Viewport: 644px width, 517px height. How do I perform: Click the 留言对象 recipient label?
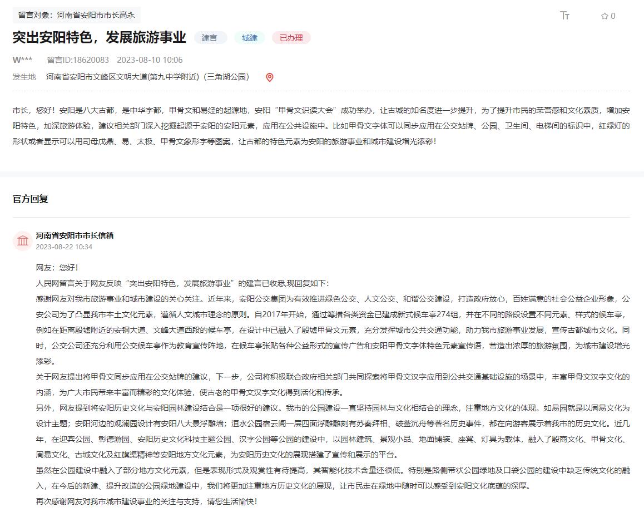76,15
